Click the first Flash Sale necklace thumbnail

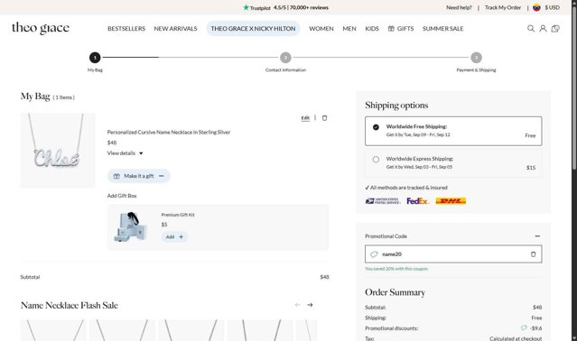click(53, 330)
